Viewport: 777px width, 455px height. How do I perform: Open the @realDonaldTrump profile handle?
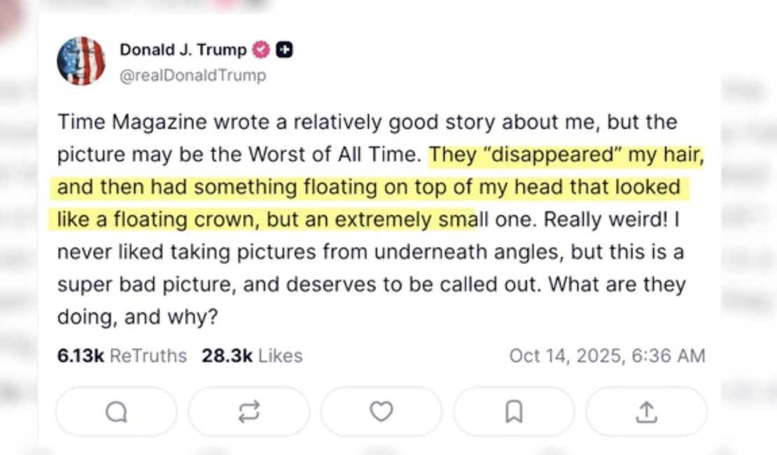click(194, 75)
